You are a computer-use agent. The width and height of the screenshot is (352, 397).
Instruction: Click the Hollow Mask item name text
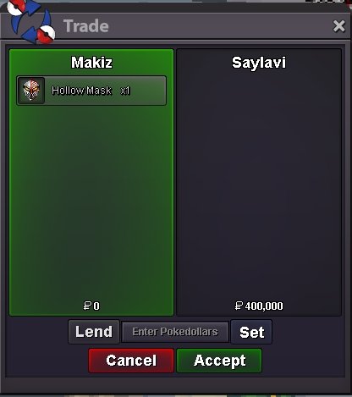81,91
